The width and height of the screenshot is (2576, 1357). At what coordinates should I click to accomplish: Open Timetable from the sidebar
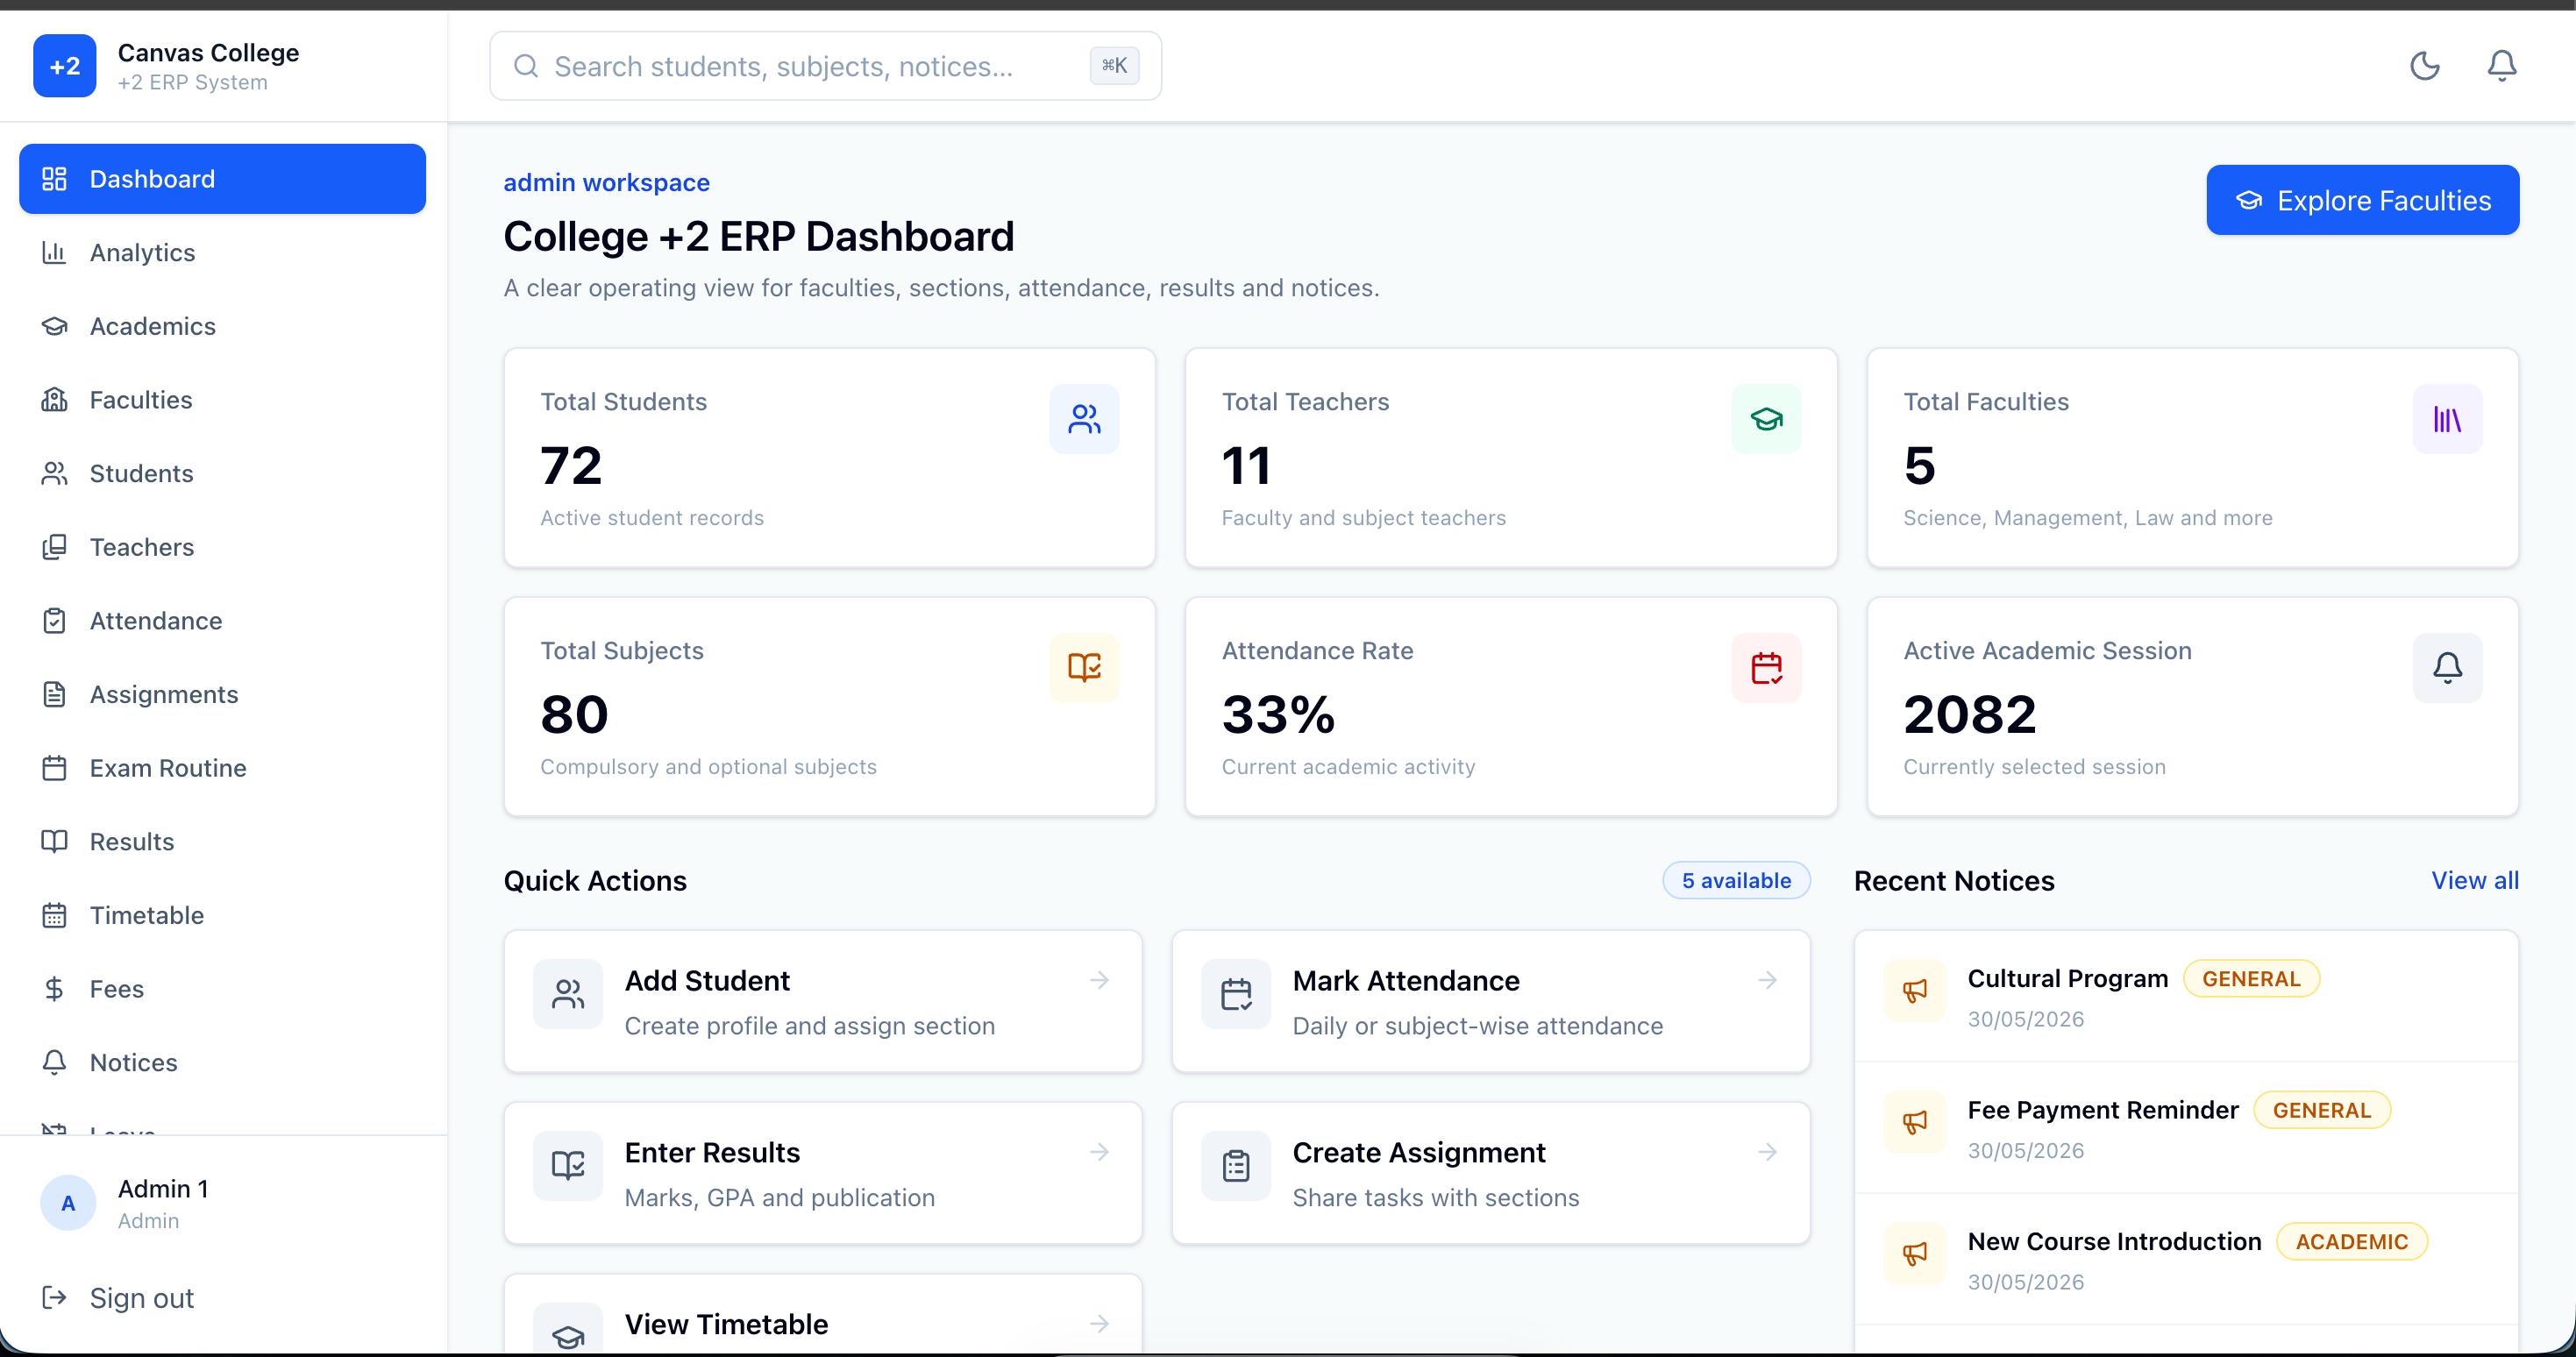point(222,916)
